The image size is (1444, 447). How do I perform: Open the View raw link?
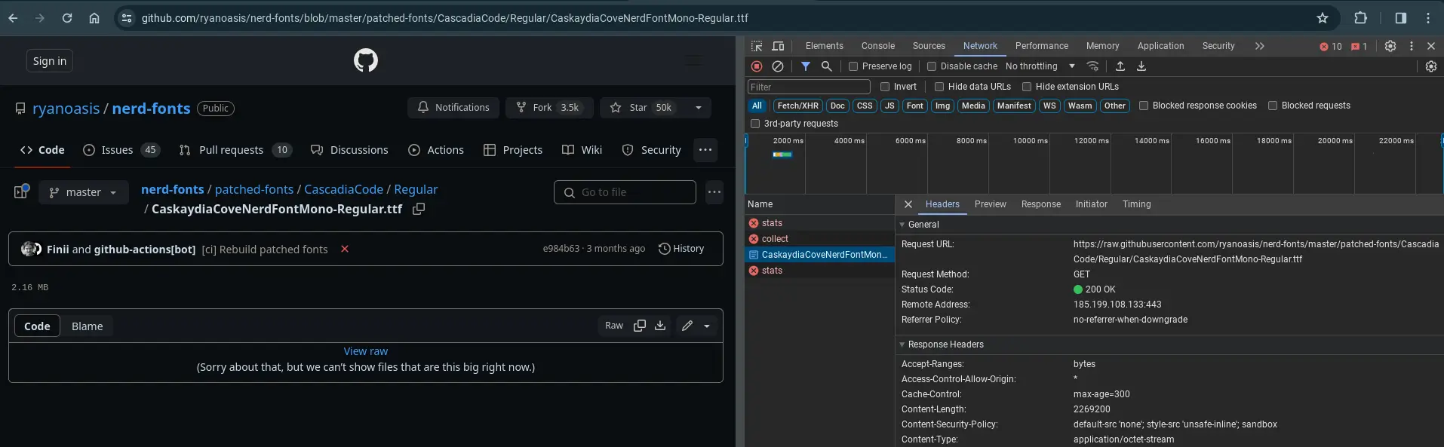pos(366,351)
